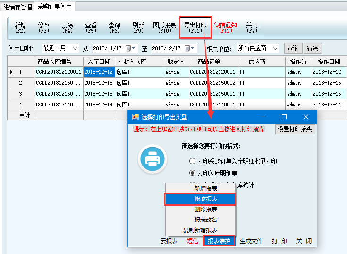Click the 刷新 (F9) toolbar button
This screenshot has width=347, height=254.
(138, 27)
